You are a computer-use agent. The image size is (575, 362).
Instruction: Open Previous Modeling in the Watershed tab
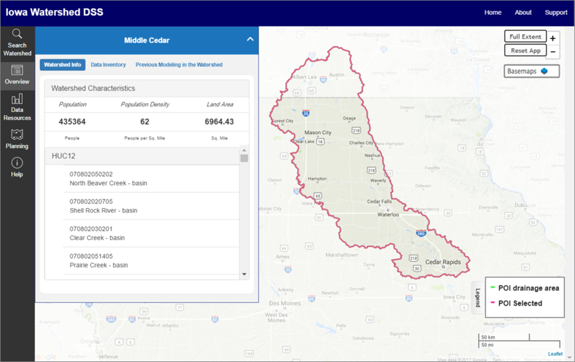(179, 65)
